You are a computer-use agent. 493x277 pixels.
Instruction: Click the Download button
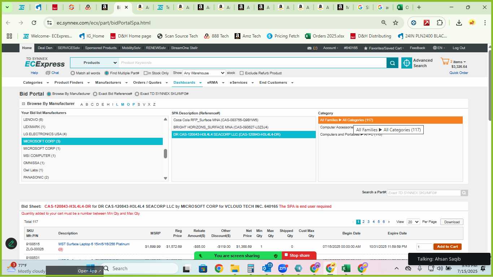click(x=452, y=222)
